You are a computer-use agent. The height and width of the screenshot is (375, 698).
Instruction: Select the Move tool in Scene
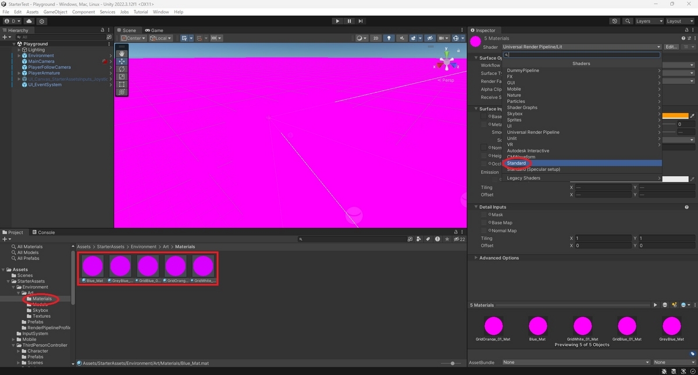tap(122, 61)
